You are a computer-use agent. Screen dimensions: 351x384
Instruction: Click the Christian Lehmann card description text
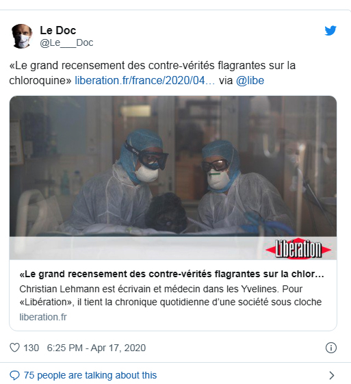tap(170, 295)
